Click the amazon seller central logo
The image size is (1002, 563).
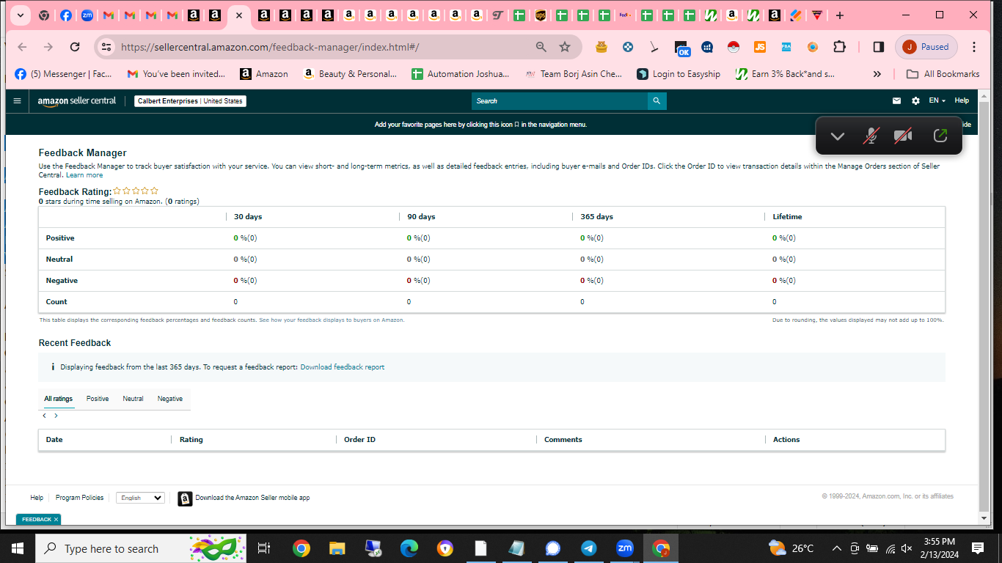click(77, 101)
